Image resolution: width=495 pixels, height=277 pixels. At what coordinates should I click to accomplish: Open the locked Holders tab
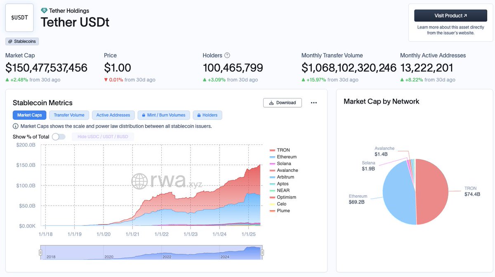click(x=207, y=115)
